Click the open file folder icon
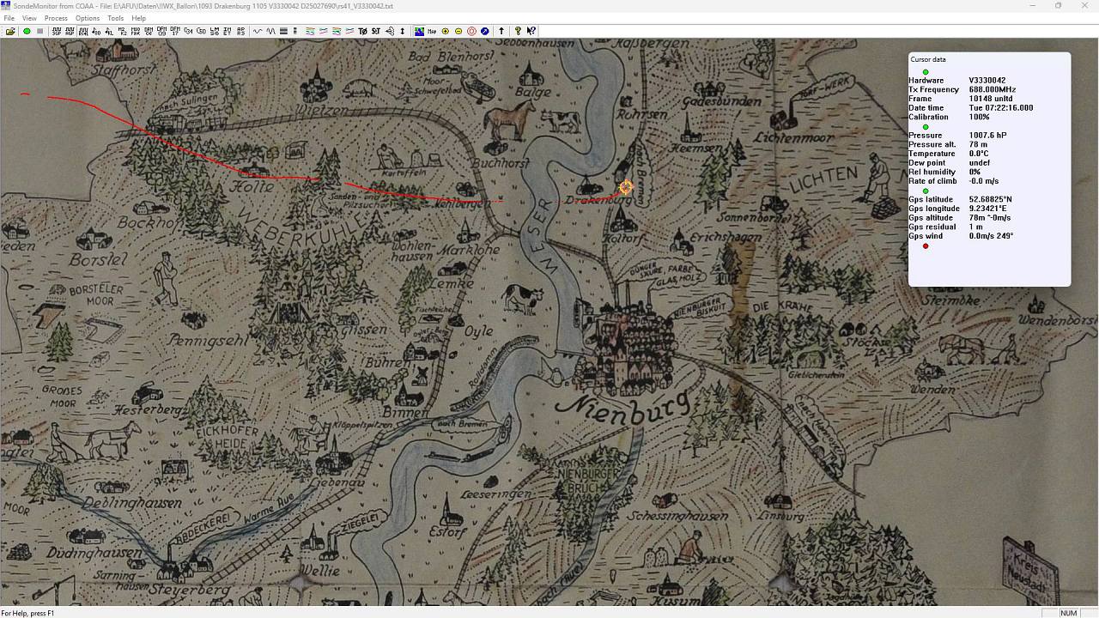The width and height of the screenshot is (1099, 618). pyautogui.click(x=10, y=31)
